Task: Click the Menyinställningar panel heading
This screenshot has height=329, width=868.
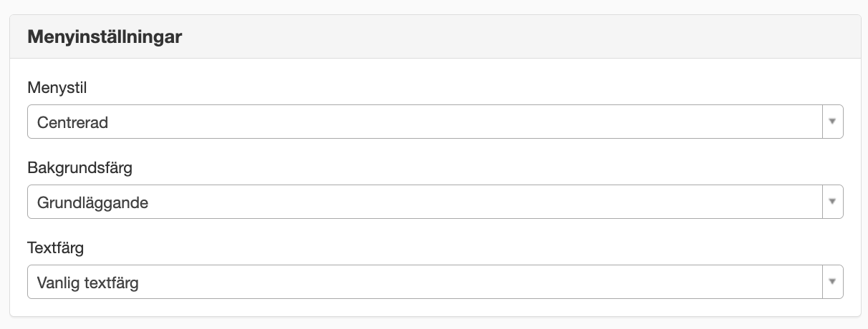Action: [105, 37]
